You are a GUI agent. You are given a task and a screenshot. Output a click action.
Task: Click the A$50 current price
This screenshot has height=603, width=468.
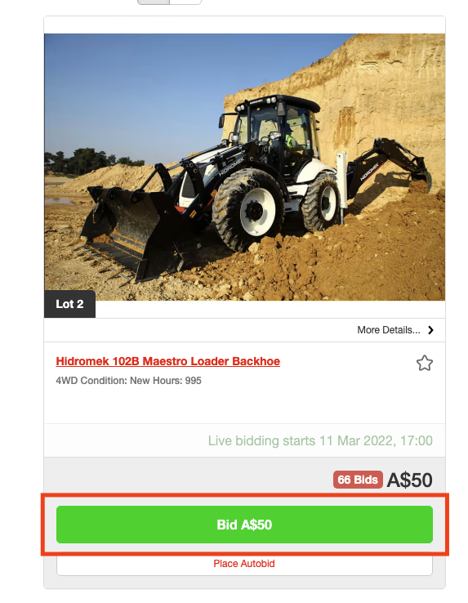pyautogui.click(x=409, y=480)
